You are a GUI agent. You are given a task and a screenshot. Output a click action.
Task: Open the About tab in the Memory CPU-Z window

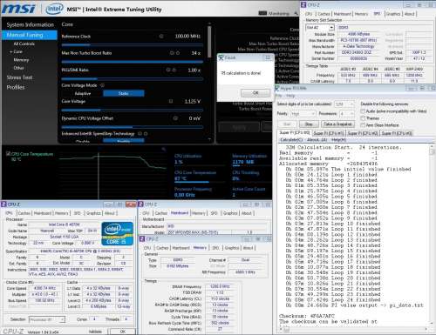tap(248, 248)
